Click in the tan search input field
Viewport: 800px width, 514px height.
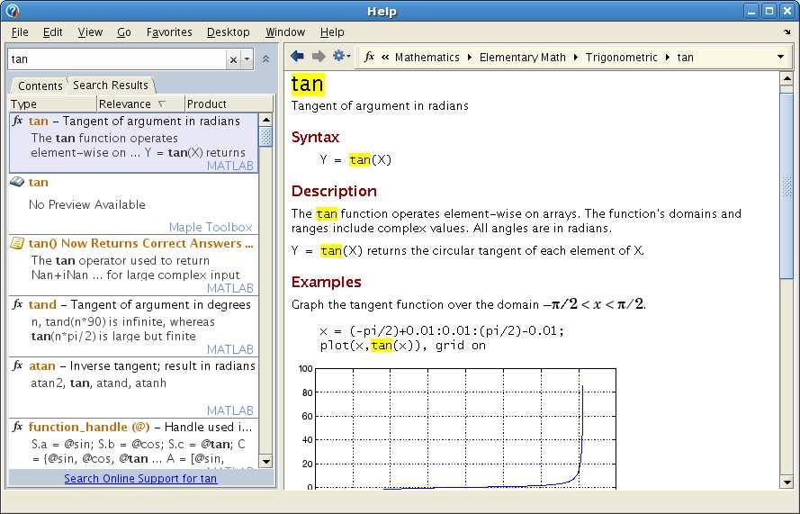tap(116, 59)
